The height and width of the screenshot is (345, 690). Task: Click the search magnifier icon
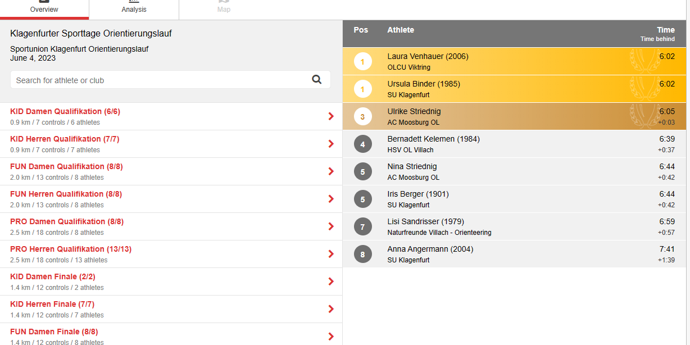point(317,80)
